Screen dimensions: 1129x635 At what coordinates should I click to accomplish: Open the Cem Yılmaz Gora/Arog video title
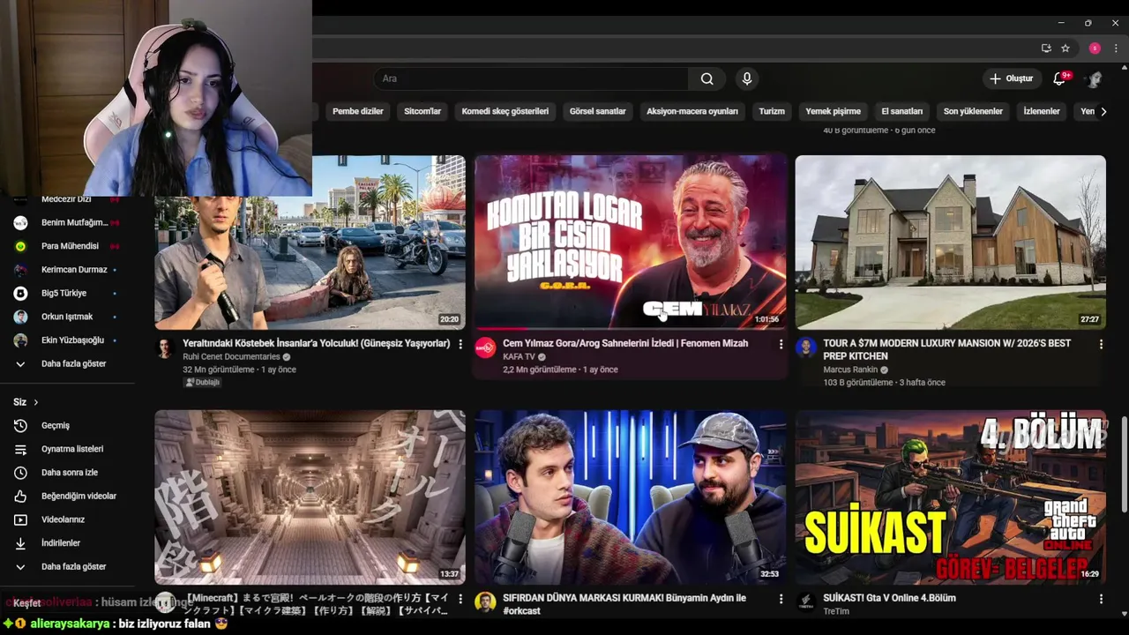(x=625, y=344)
